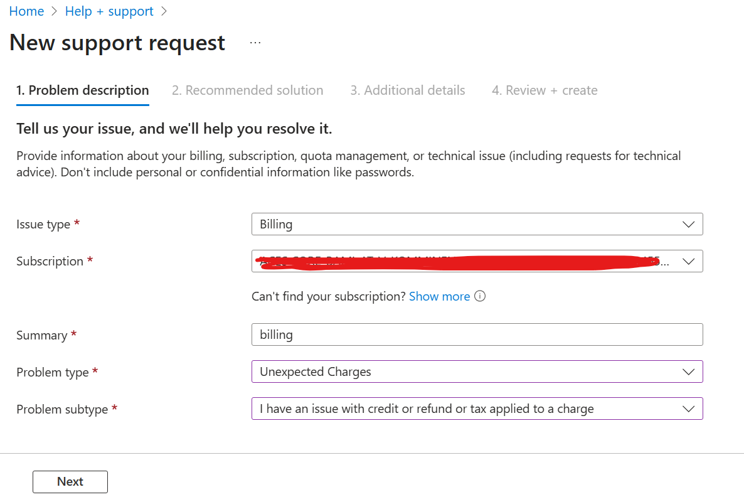The width and height of the screenshot is (744, 497).
Task: Expand the Issue type dropdown
Action: tap(464, 224)
